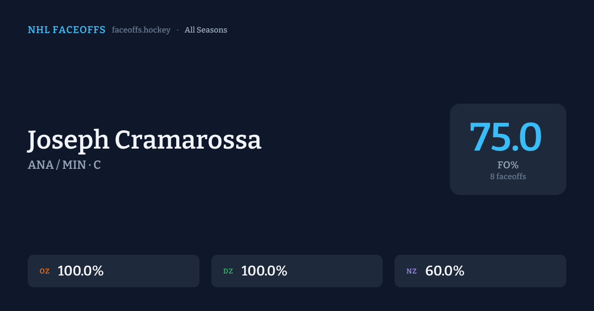Click the 8 faceoffs count text

tap(508, 176)
